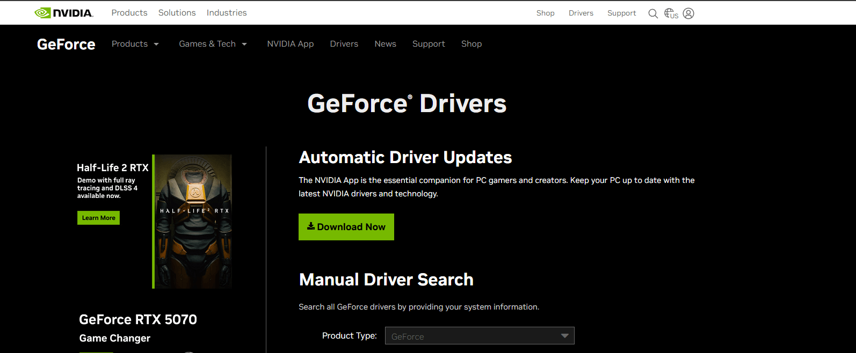Click the green Download Now button
This screenshot has height=353, width=856.
click(x=346, y=227)
